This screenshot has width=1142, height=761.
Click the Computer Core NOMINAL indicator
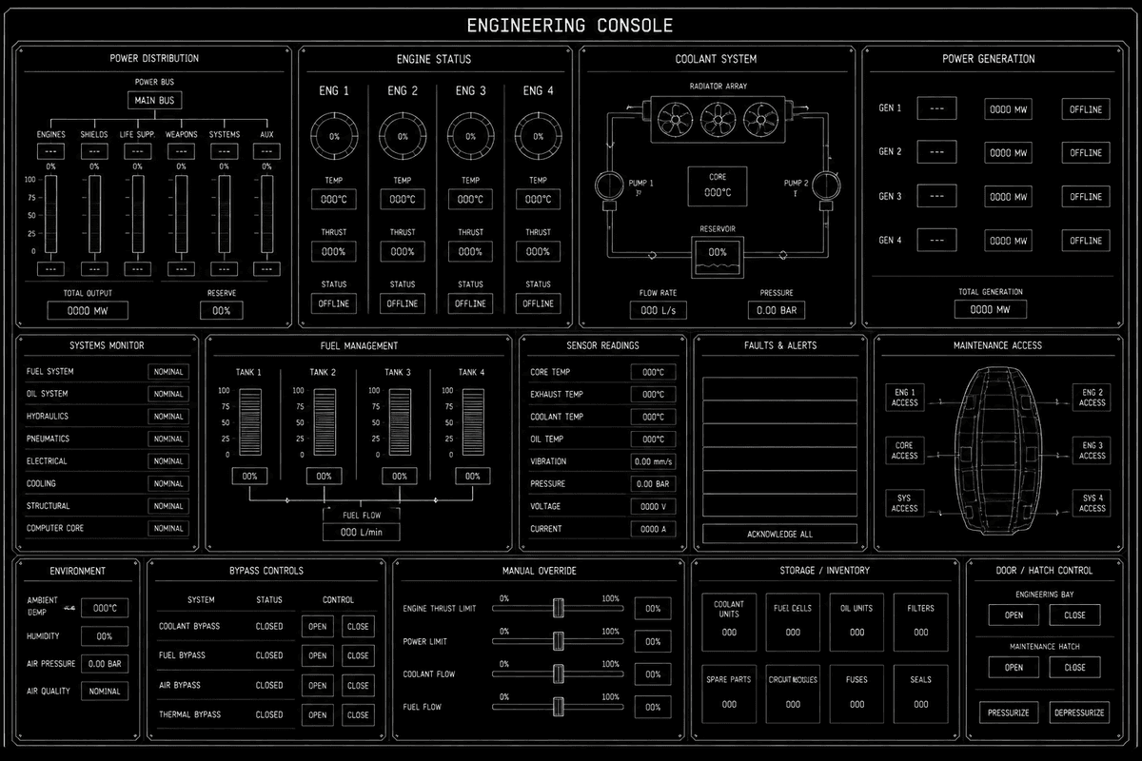168,528
